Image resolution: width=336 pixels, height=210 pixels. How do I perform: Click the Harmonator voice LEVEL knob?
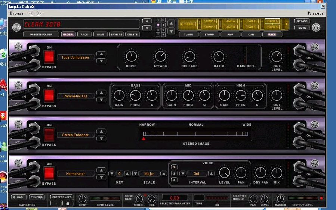point(224,173)
